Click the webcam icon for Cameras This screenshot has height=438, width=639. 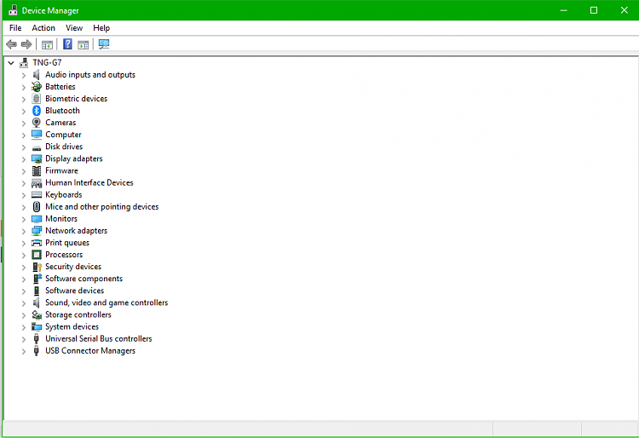[37, 122]
